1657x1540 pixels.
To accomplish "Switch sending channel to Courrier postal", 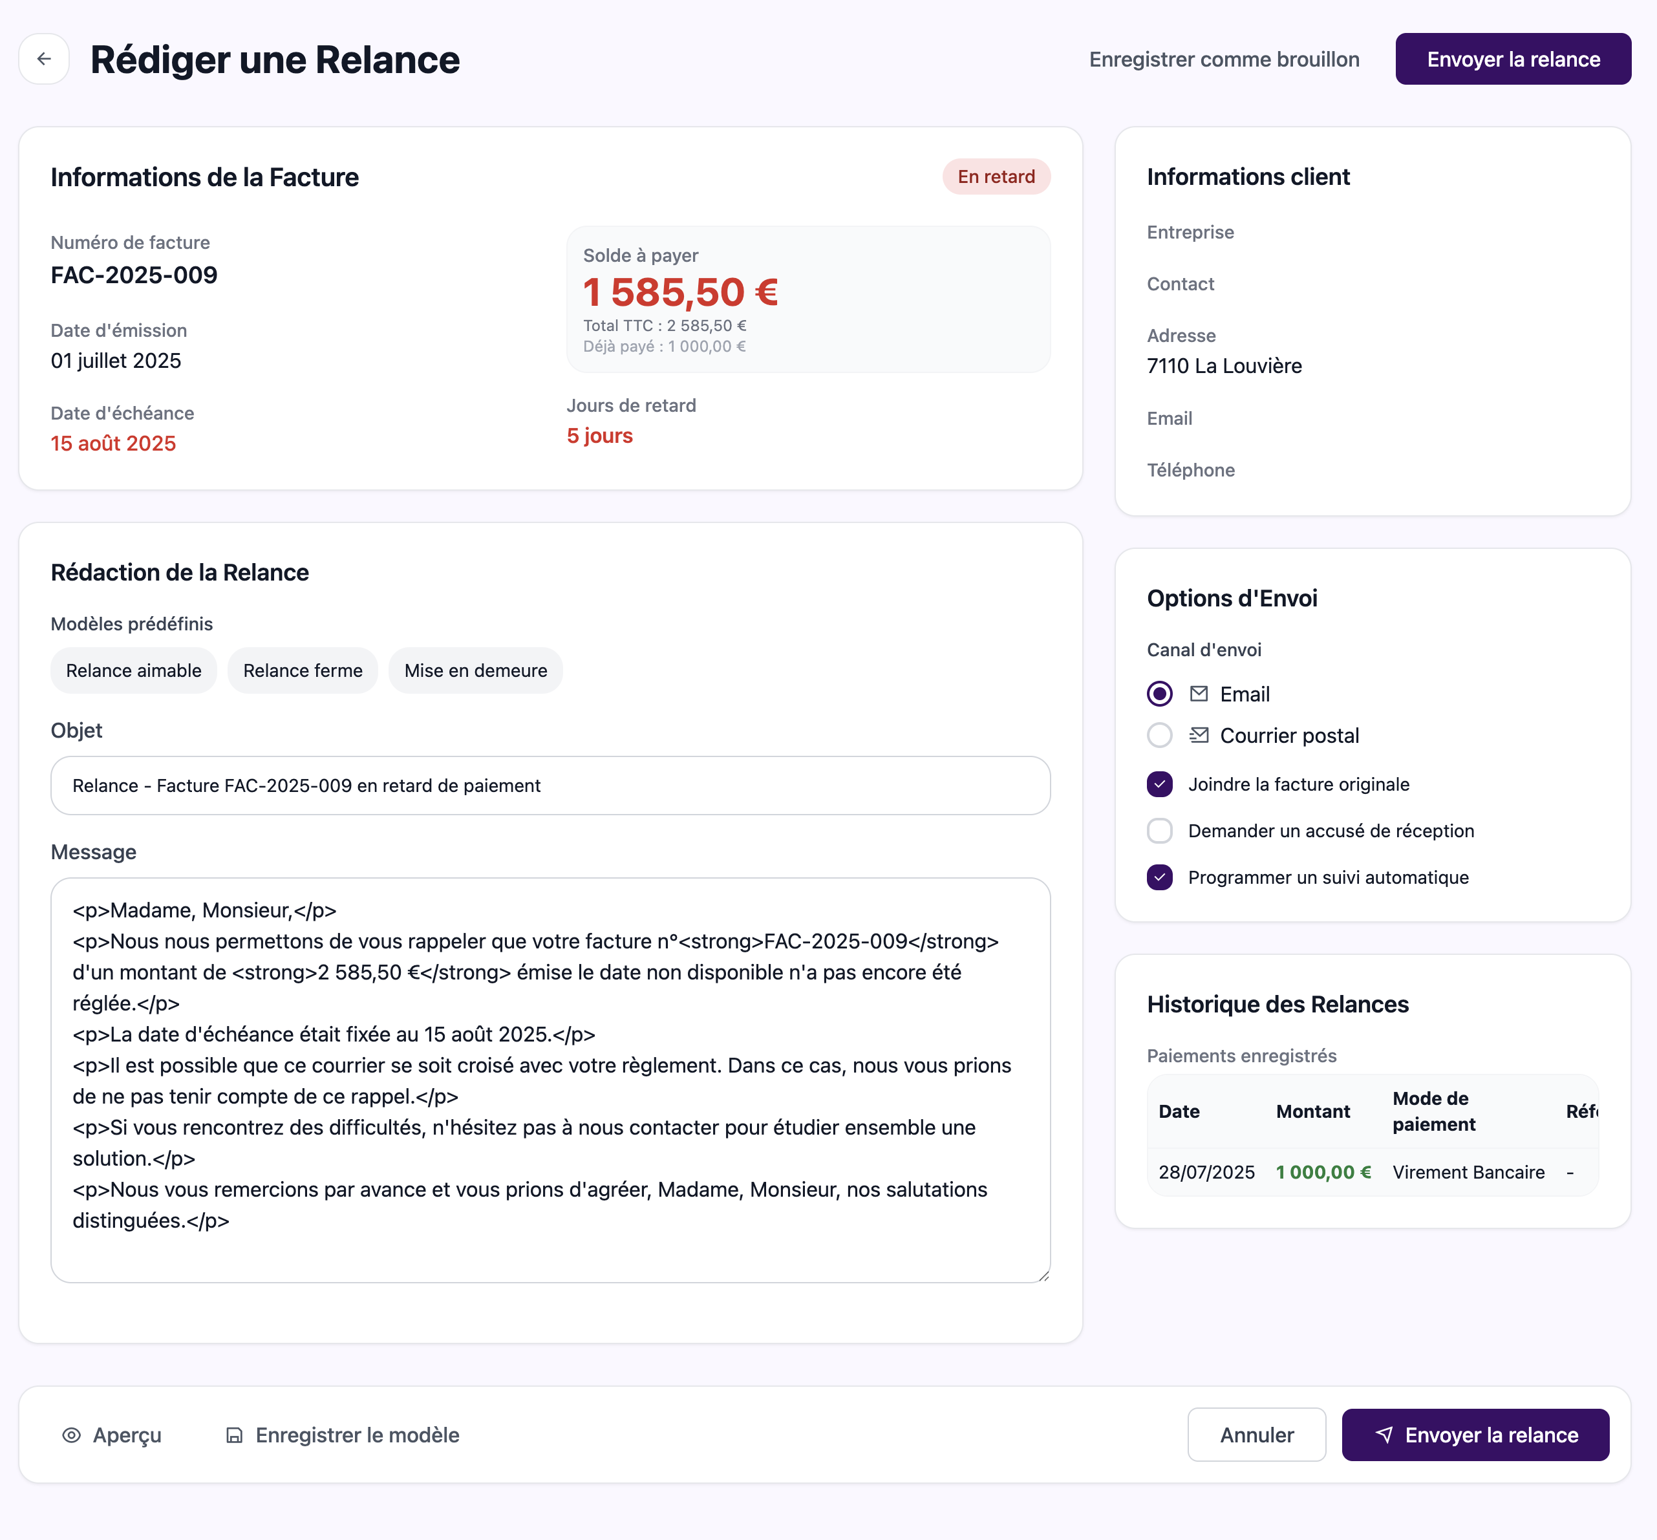I will click(1159, 735).
